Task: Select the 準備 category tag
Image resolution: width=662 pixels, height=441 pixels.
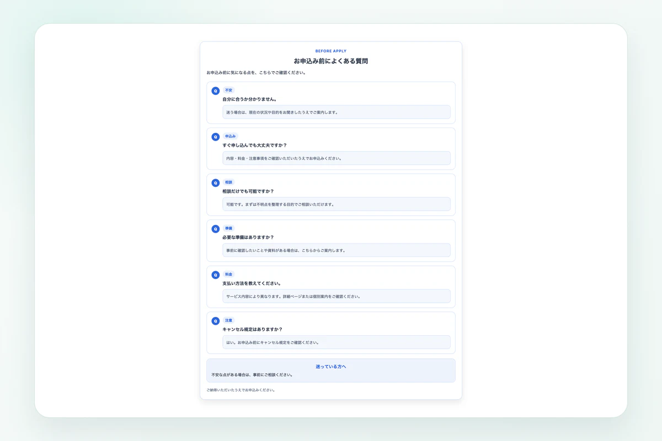Action: [x=228, y=228]
